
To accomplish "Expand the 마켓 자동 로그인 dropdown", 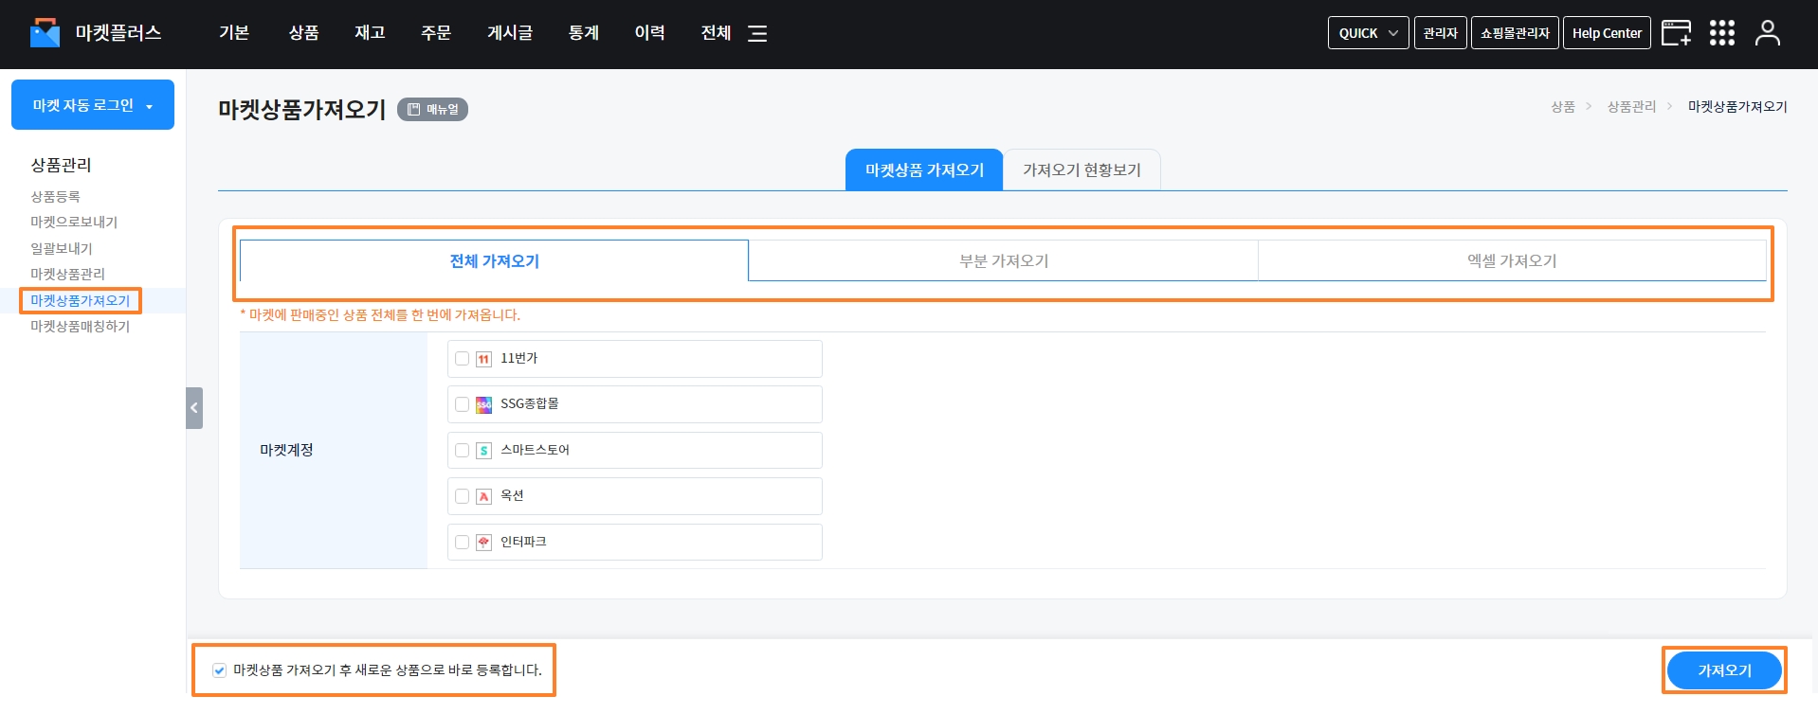I will click(93, 105).
